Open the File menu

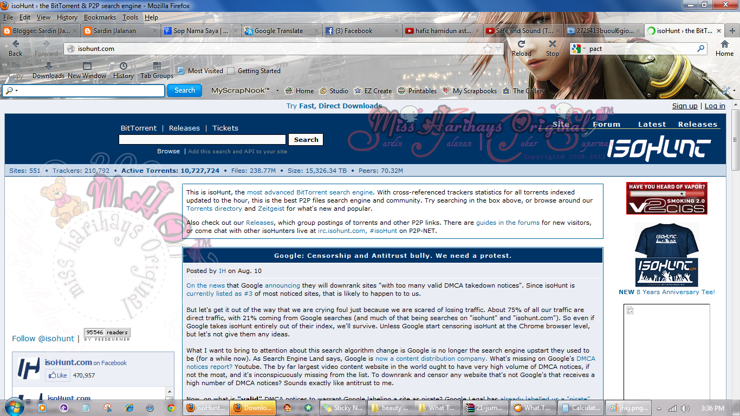[8, 17]
